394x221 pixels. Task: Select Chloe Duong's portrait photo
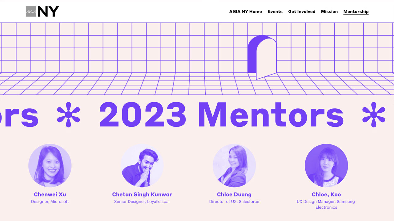click(234, 165)
